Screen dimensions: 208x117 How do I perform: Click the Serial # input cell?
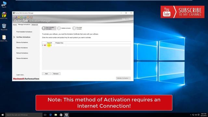[50, 45]
